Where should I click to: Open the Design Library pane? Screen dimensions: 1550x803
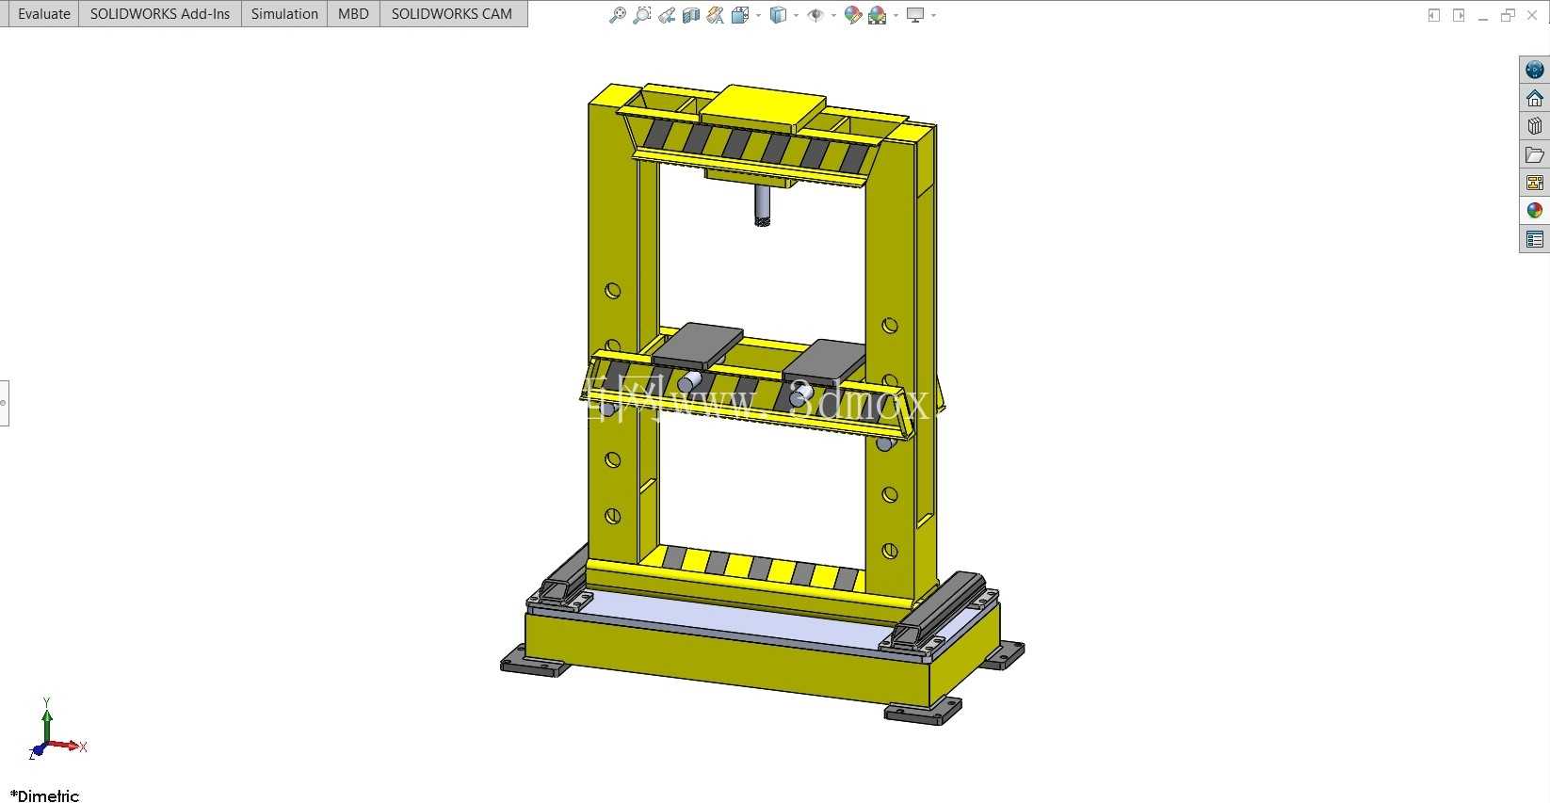1535,126
